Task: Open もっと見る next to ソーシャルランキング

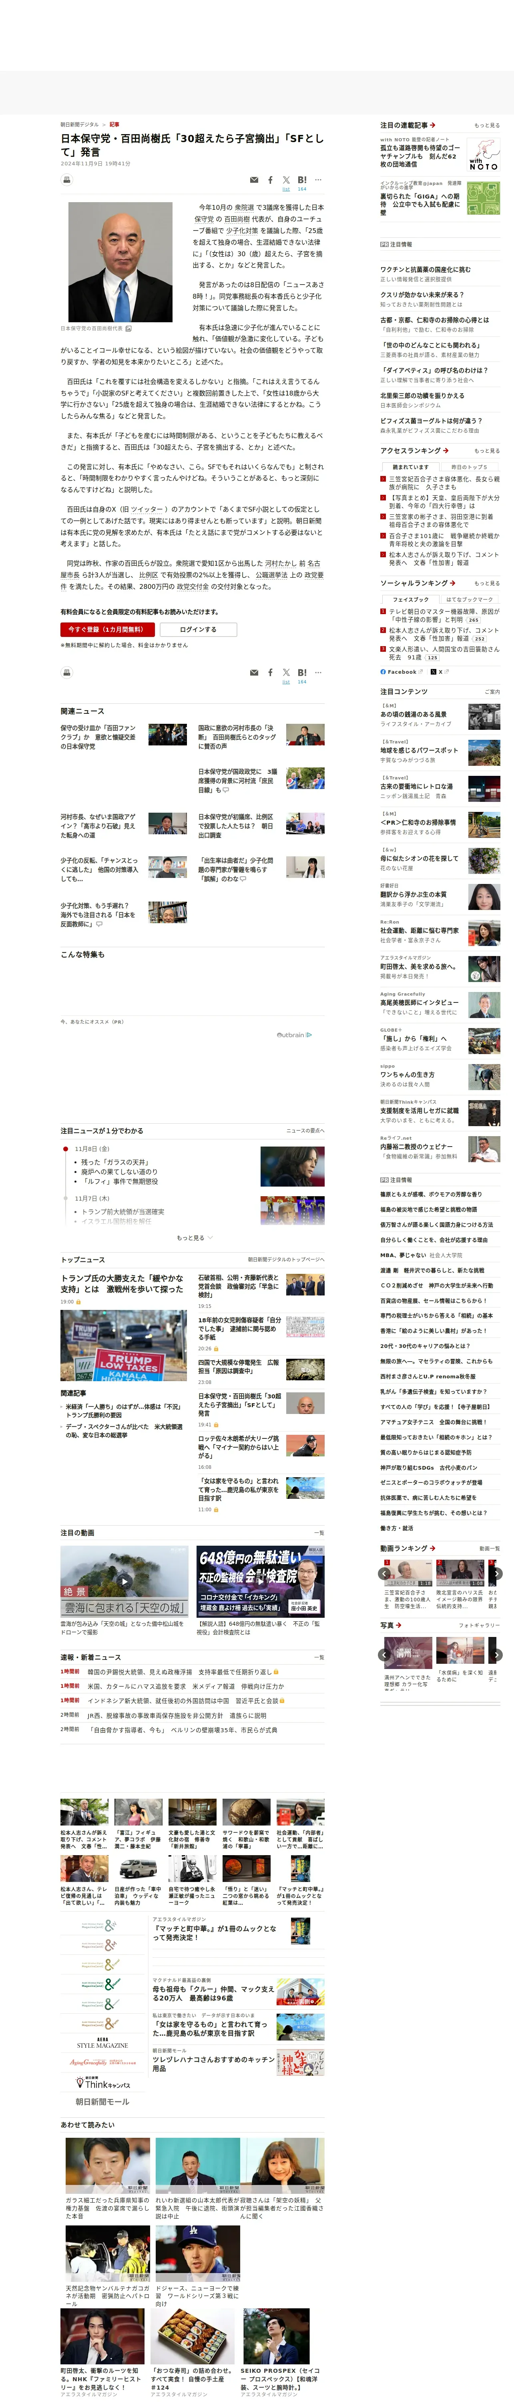Action: click(487, 583)
